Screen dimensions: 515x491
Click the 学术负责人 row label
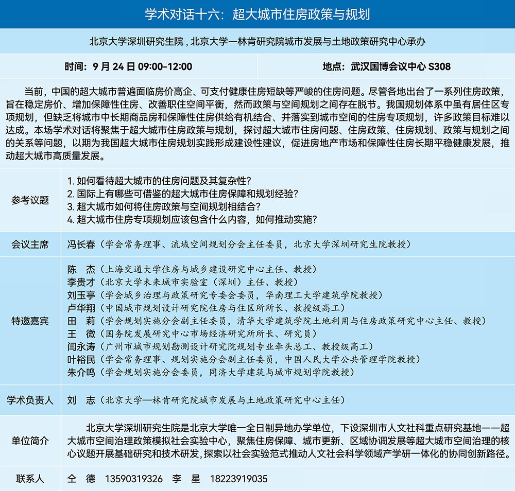point(30,400)
